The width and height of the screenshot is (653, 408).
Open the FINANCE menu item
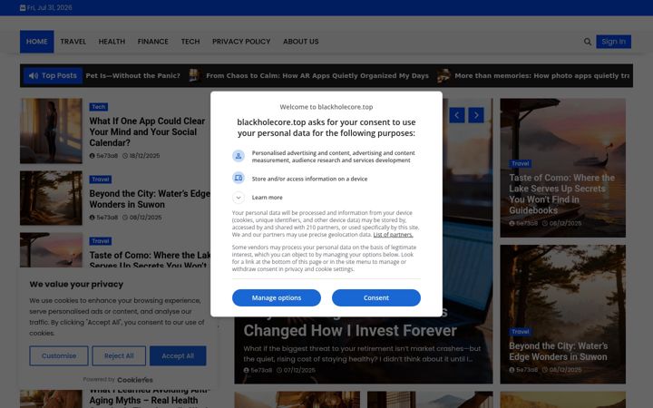click(x=153, y=42)
